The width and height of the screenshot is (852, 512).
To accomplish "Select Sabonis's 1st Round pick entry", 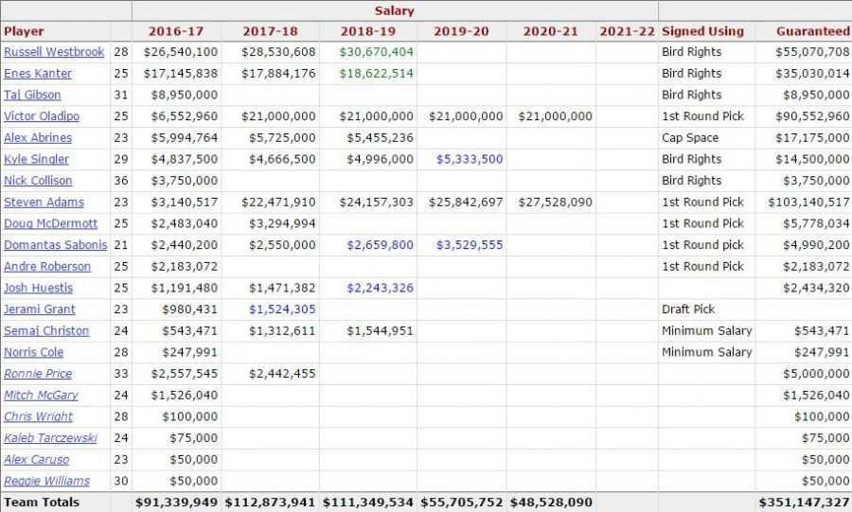I will pos(702,245).
